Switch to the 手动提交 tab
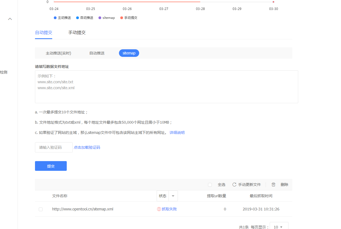Viewport: 341px width, 229px height. 77,33
